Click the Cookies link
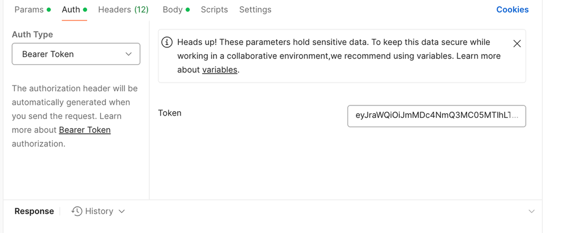Viewport: 569px width, 233px height. click(x=512, y=10)
